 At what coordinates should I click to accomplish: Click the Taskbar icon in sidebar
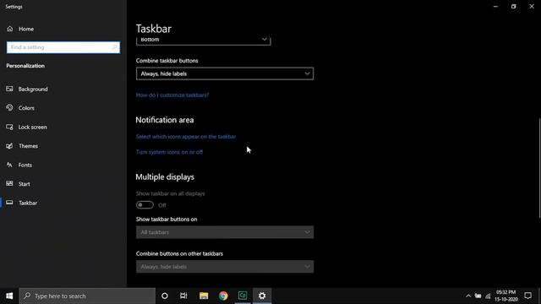coord(9,203)
